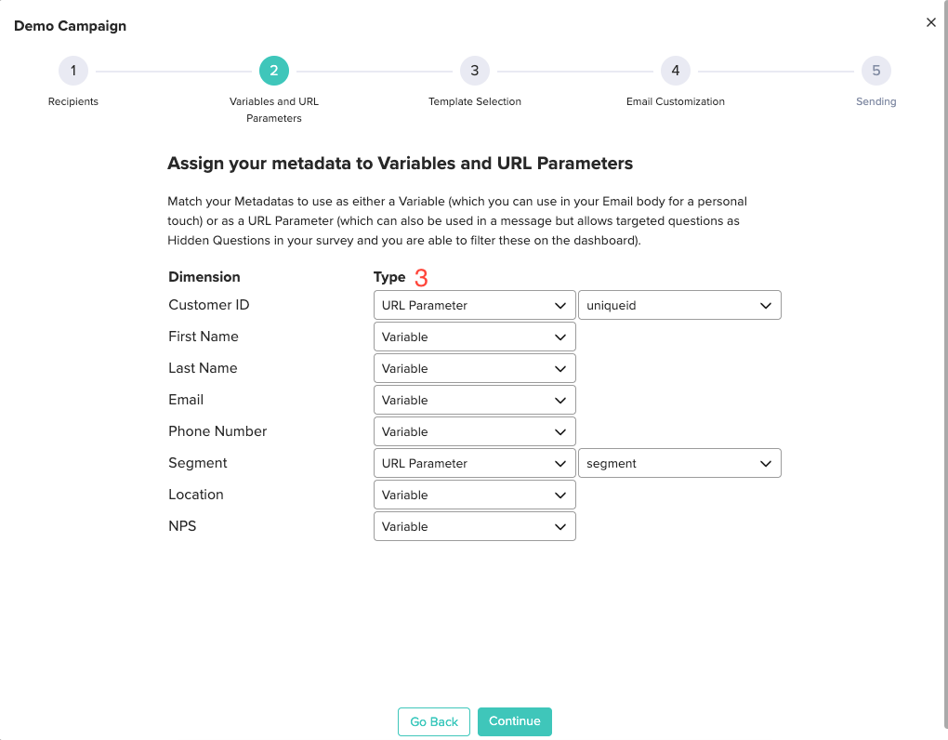
Task: Expand the Segment type dropdown
Action: (474, 462)
